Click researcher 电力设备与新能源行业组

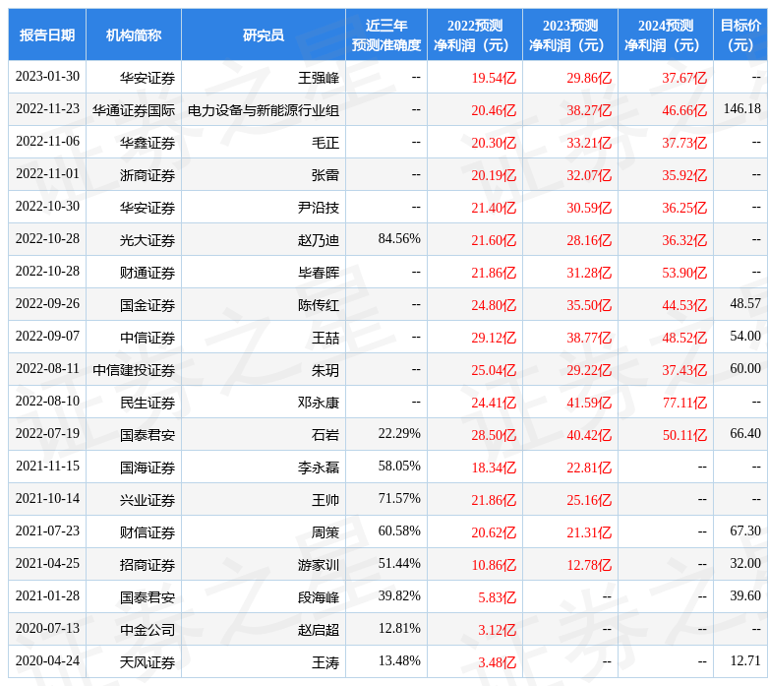coord(263,110)
